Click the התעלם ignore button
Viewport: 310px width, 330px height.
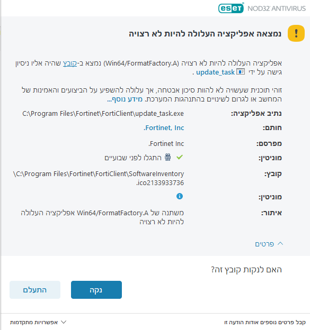[x=35, y=290]
